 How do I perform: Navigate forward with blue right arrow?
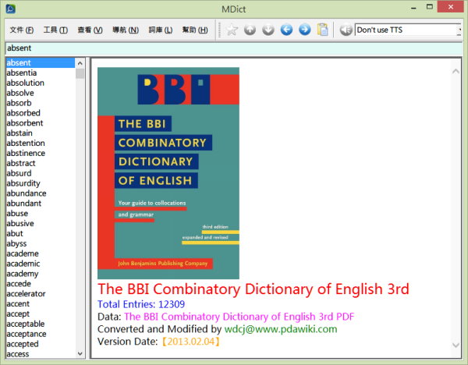(x=304, y=30)
